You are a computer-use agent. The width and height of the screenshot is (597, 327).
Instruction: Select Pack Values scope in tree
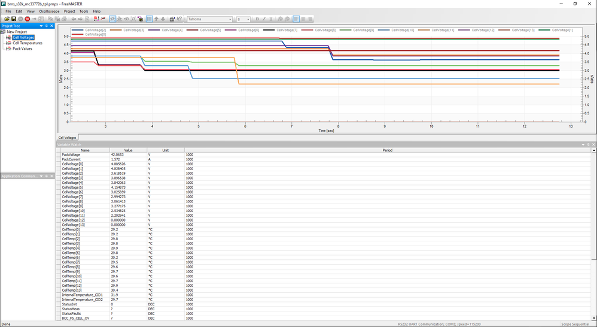[x=22, y=49]
